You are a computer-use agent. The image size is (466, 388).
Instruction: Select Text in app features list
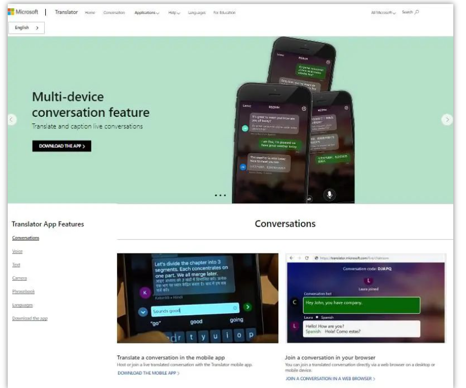pyautogui.click(x=16, y=265)
